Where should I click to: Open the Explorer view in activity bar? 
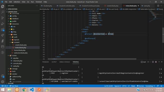pyautogui.click(x=3, y=6)
